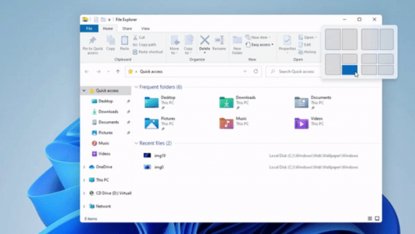Open Customize Quick Access Toolbar dropdown
415x234 pixels.
click(x=109, y=20)
